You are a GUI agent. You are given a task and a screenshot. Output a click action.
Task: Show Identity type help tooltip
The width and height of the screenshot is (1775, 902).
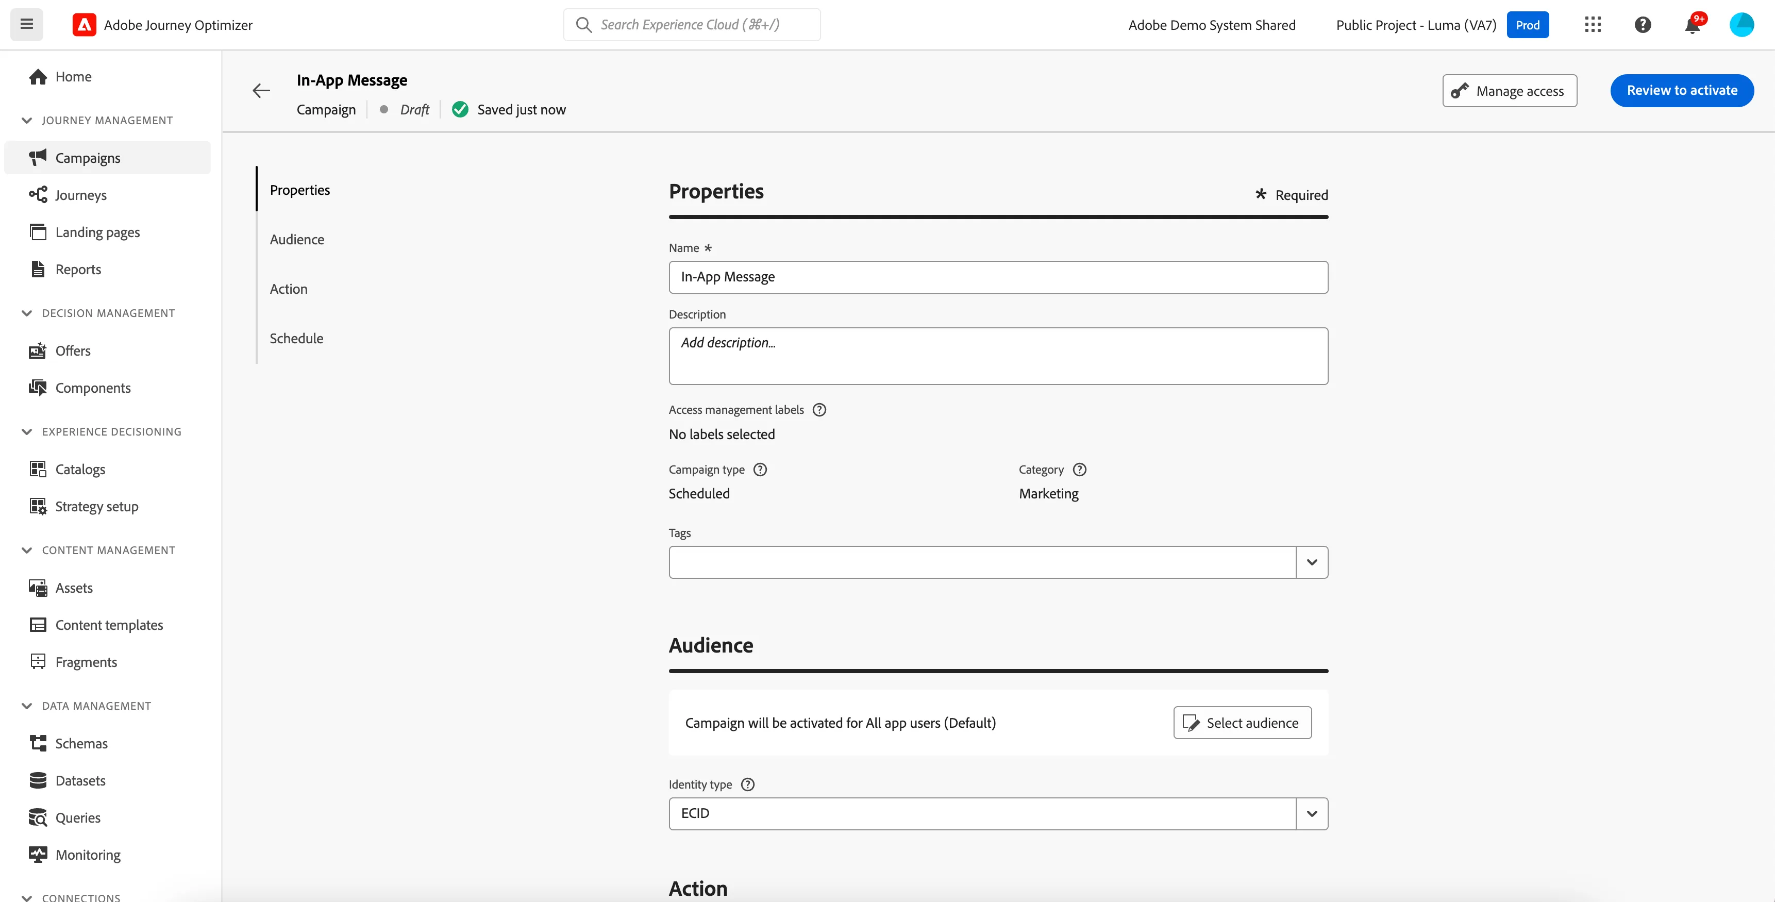748,785
